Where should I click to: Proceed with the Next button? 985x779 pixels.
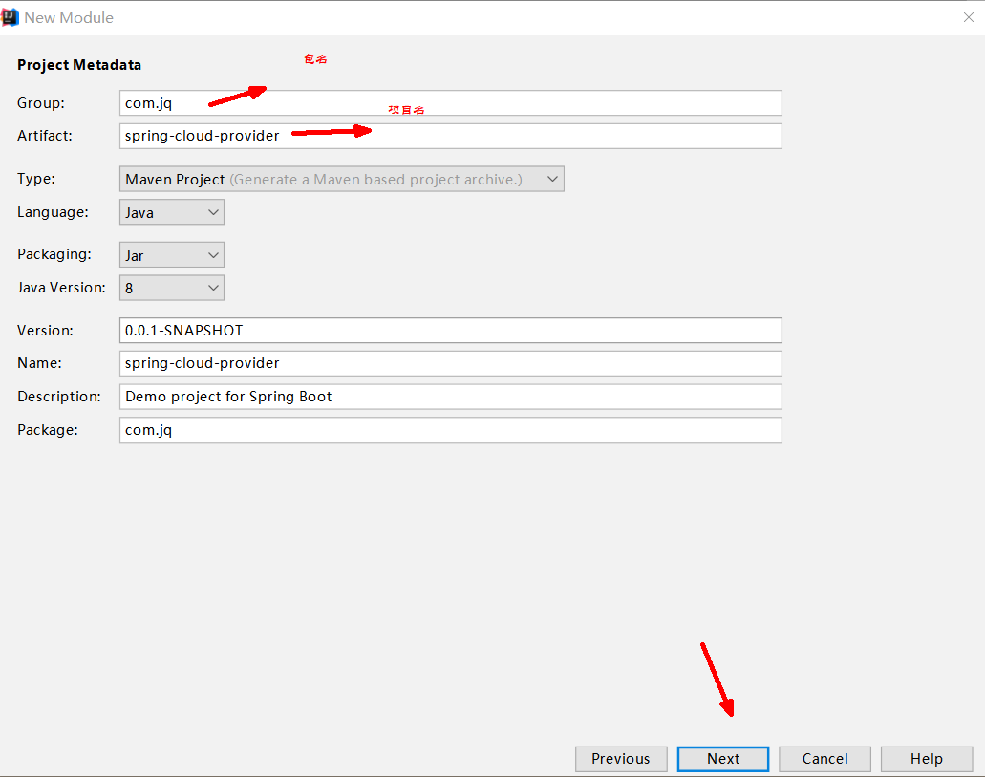tap(723, 759)
